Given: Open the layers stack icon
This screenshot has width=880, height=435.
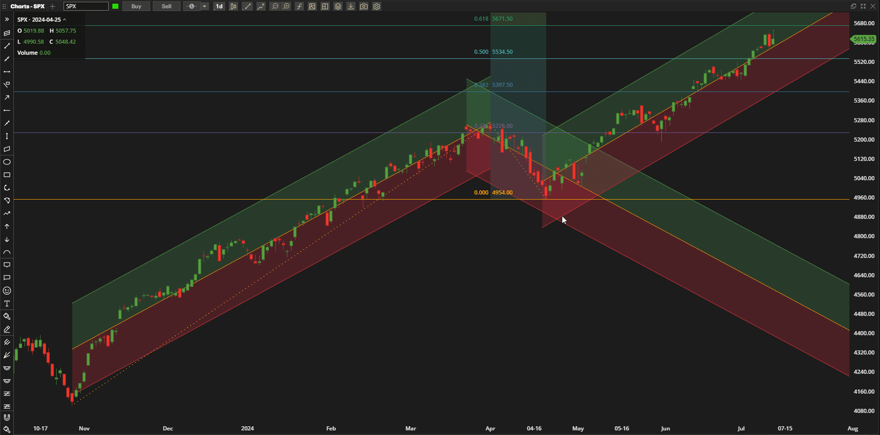Looking at the screenshot, I should (338, 6).
